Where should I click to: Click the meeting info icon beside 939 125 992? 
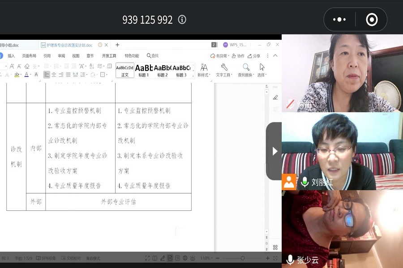click(x=182, y=20)
